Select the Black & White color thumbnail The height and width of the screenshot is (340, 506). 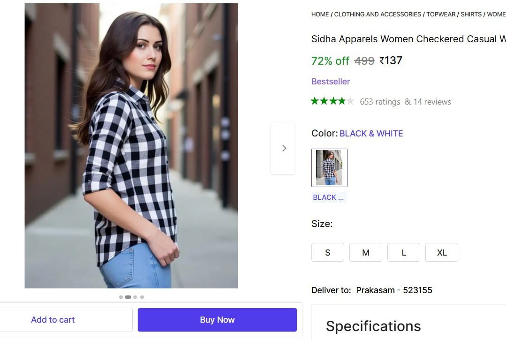click(x=329, y=168)
